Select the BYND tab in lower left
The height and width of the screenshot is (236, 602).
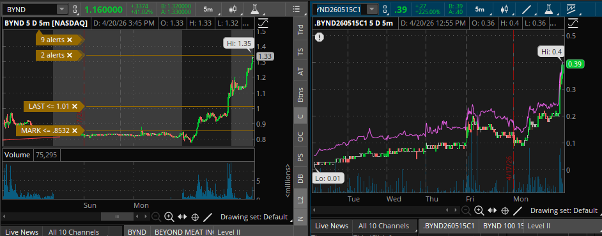pos(137,232)
